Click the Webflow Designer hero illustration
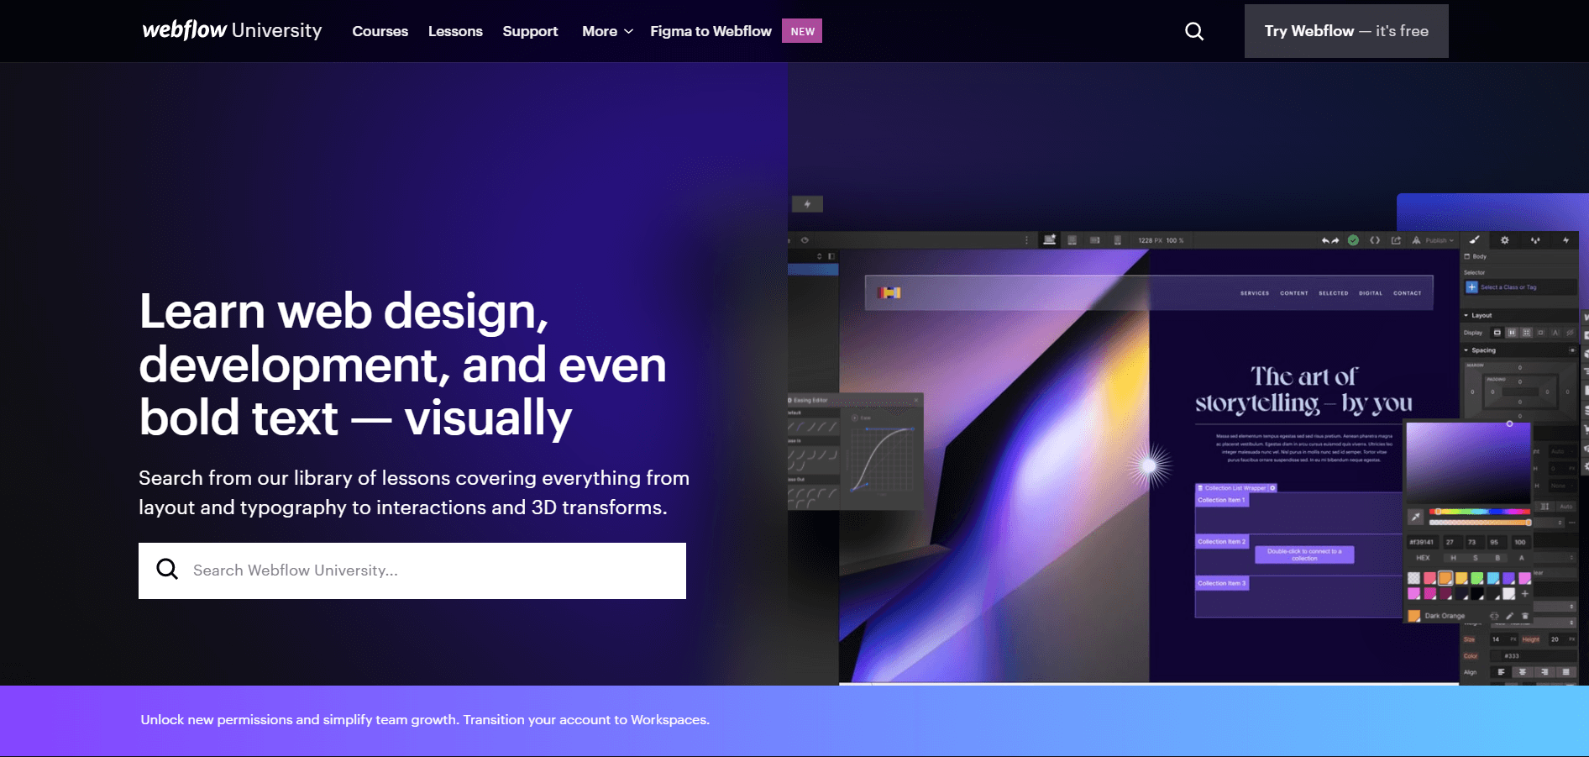Image resolution: width=1589 pixels, height=757 pixels. (1188, 439)
